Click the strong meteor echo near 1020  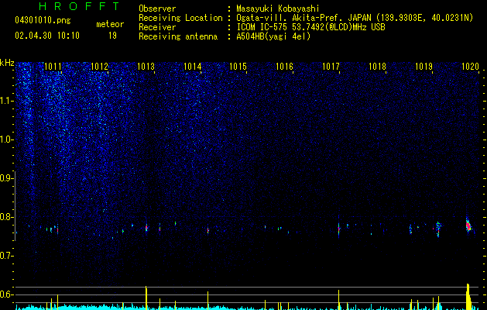(468, 226)
